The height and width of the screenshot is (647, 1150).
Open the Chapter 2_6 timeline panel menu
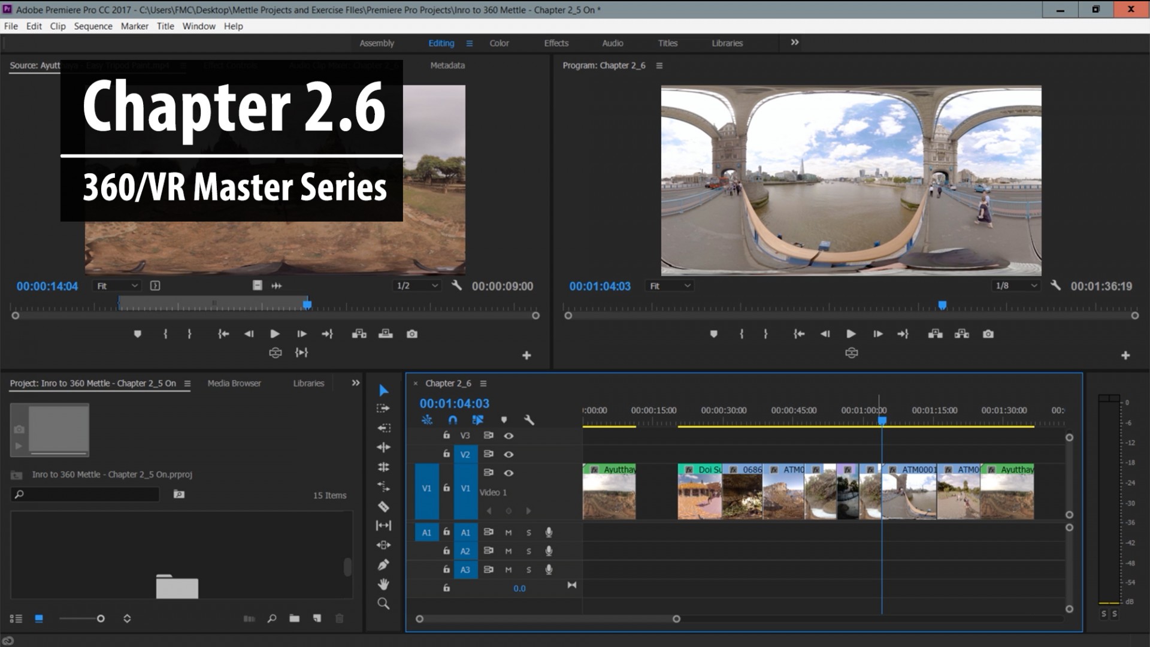(483, 383)
